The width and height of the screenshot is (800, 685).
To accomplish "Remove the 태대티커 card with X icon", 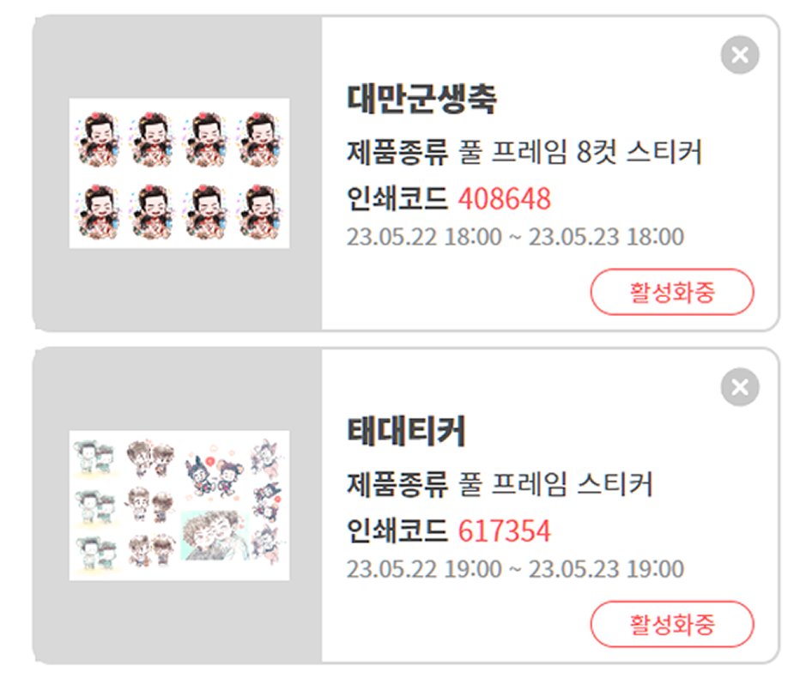I will 740,386.
